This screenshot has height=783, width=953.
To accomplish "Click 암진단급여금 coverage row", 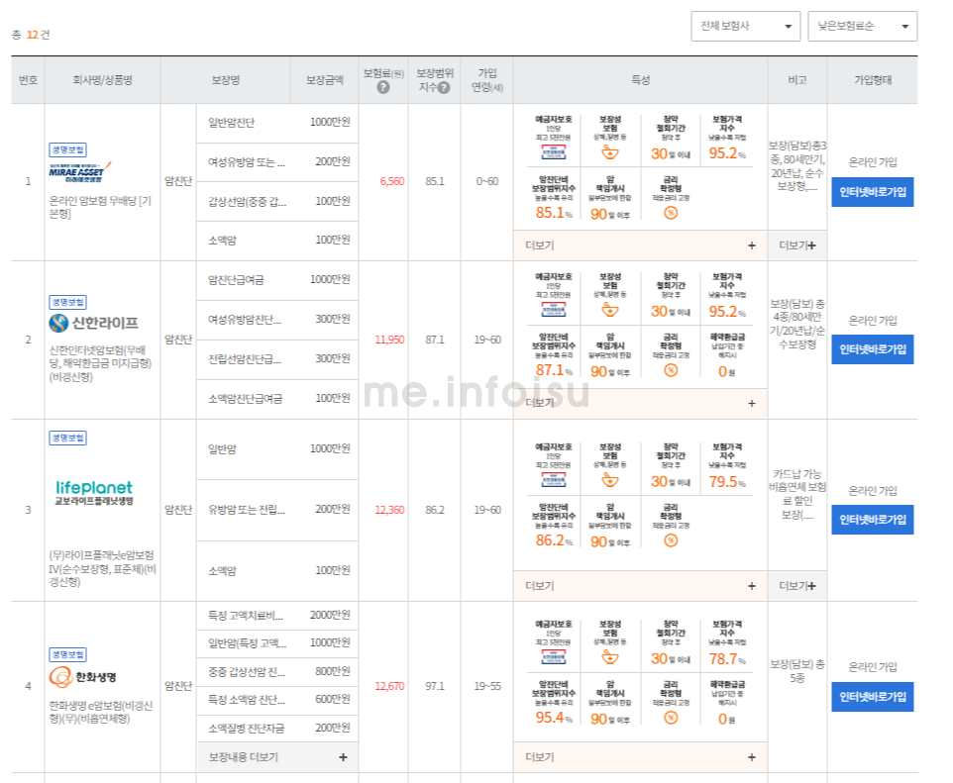I will coord(277,280).
